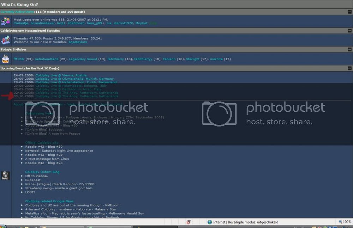The image size is (353, 228).
Task: Click the birthday cake icon
Action: (x=5, y=59)
